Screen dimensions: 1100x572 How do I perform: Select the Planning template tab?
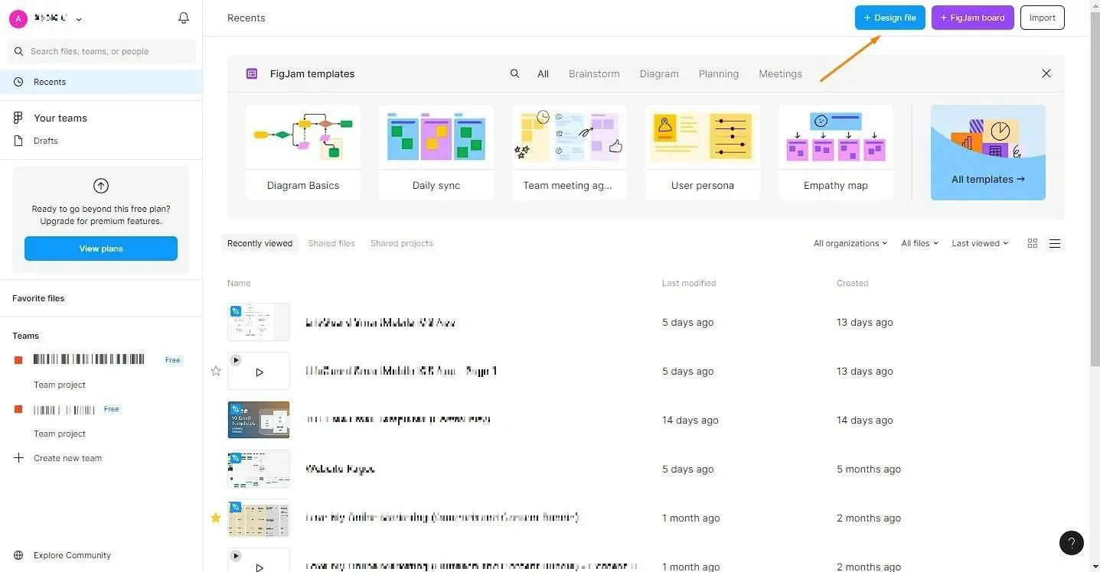[x=719, y=74]
